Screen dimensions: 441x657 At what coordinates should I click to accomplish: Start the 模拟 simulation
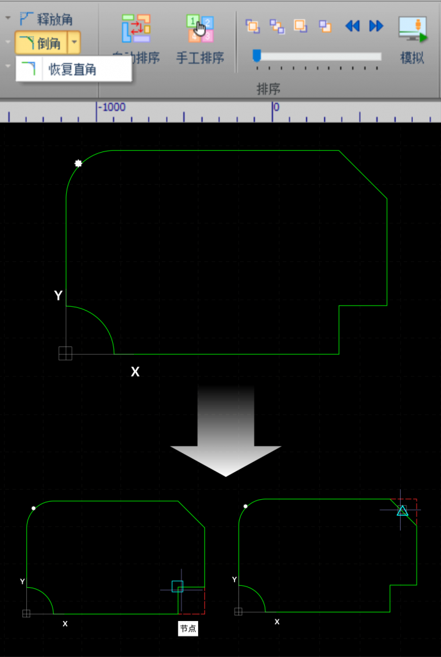[x=412, y=40]
